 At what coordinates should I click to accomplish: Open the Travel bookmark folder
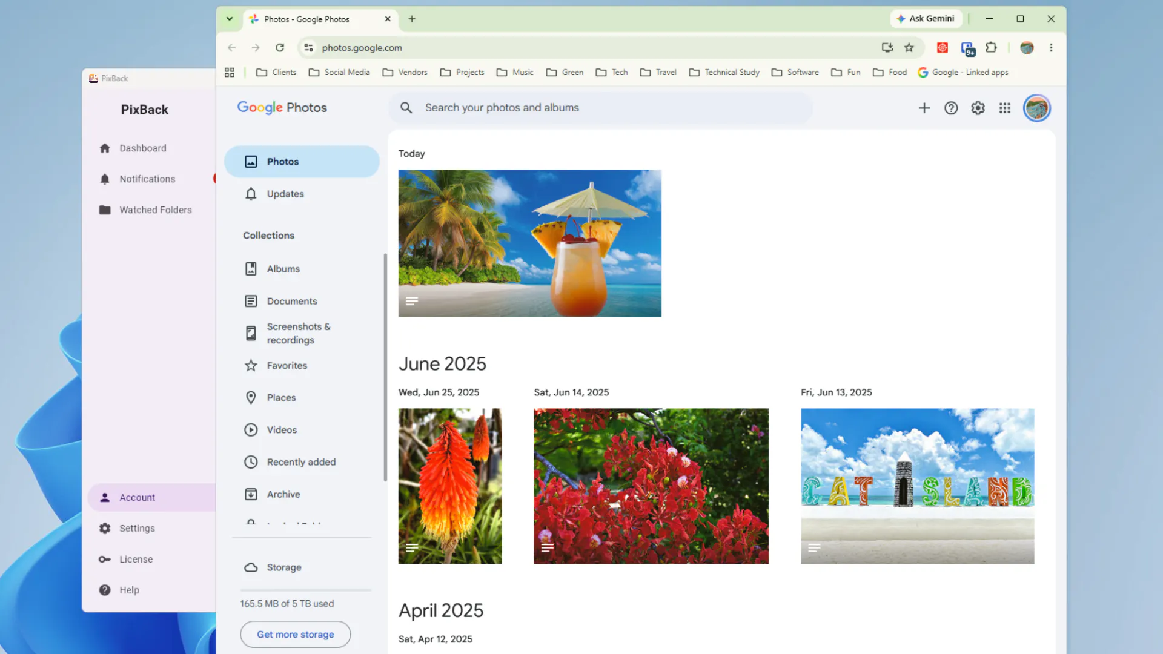658,73
